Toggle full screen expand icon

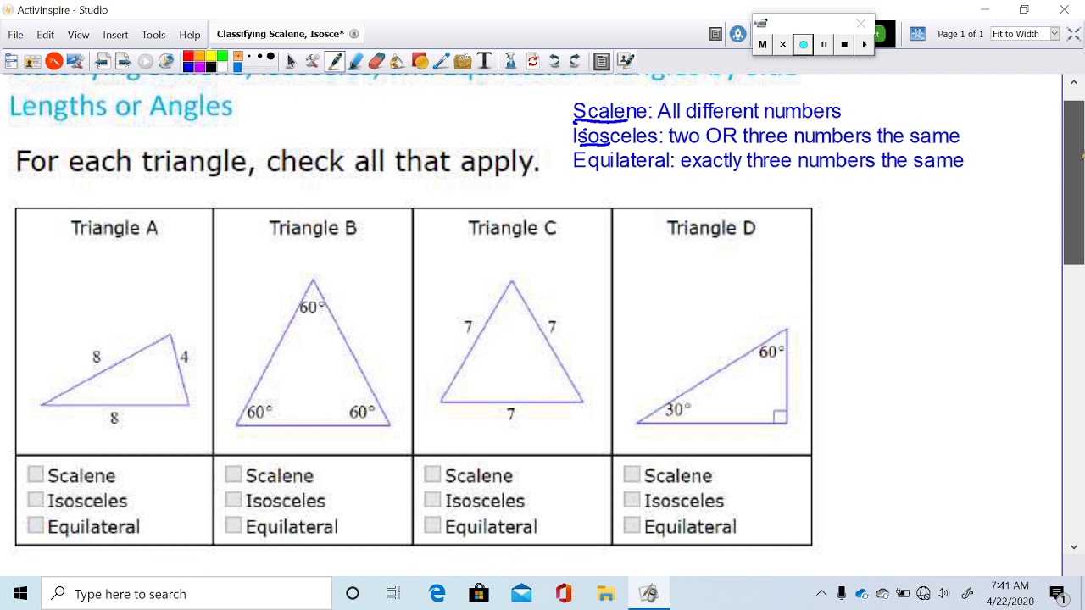[x=1073, y=34]
